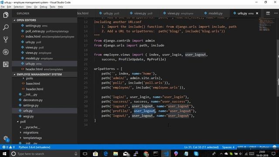Image resolution: width=279 pixels, height=157 pixels.
Task: Open the Go menu
Action: coord(36,7)
